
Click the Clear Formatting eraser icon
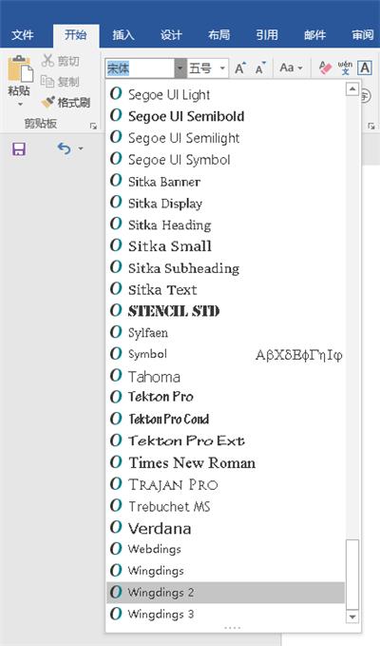pyautogui.click(x=325, y=68)
